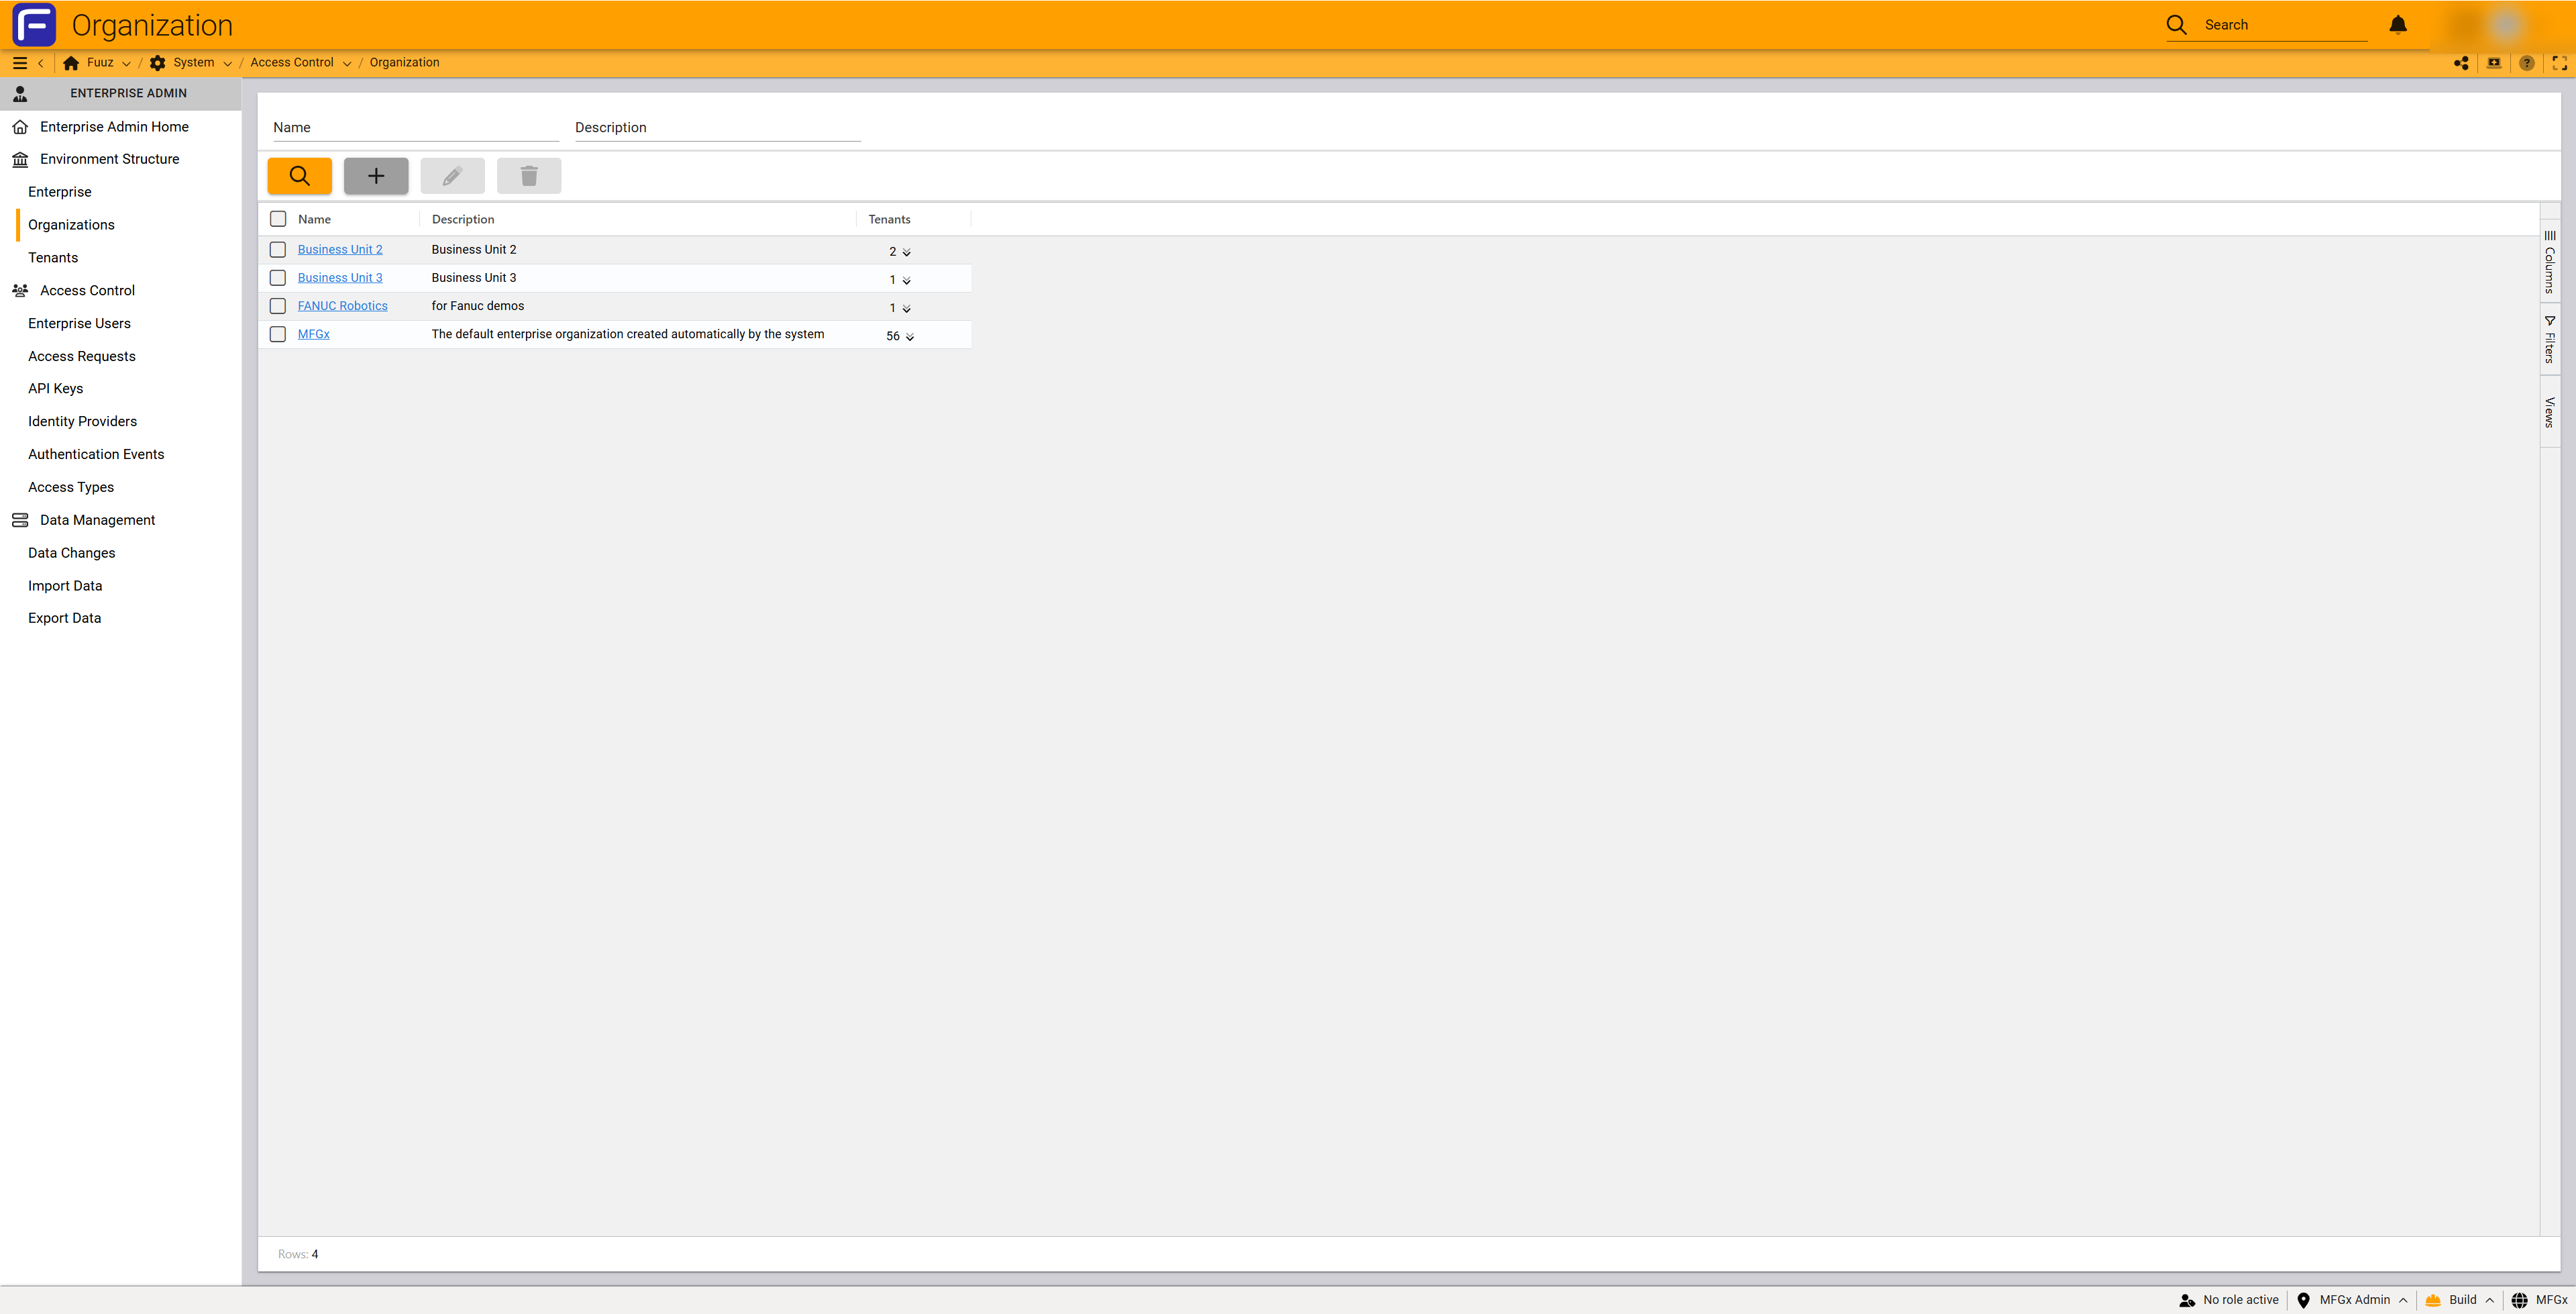The height and width of the screenshot is (1314, 2576).
Task: Click the Fuuz logo icon
Action: pos(34,25)
